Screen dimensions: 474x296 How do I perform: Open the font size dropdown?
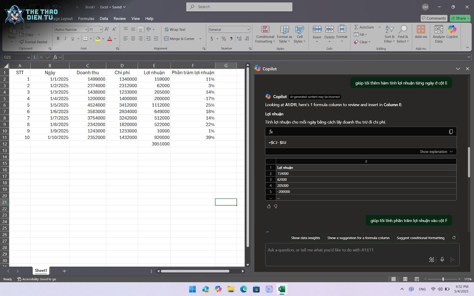(x=101, y=29)
